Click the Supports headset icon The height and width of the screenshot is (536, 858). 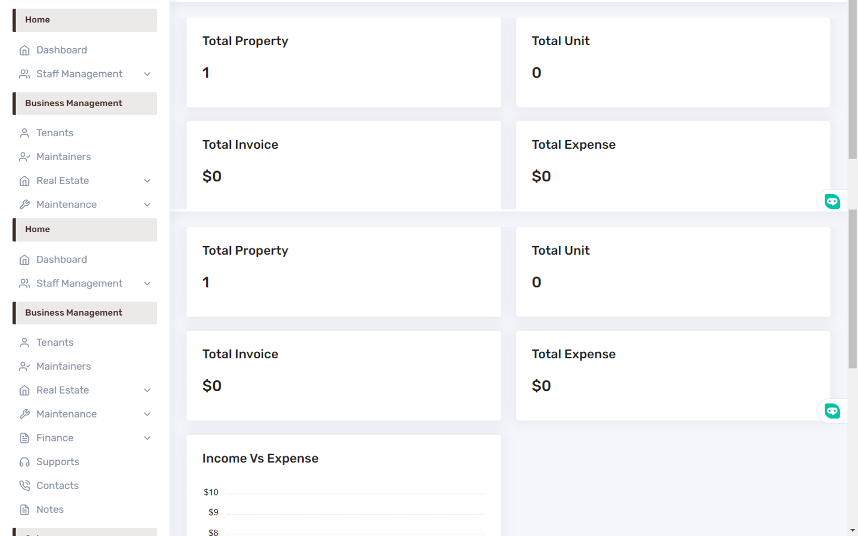point(24,462)
